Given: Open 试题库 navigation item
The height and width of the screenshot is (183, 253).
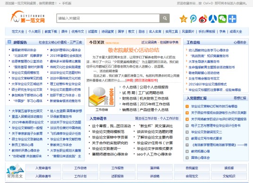Looking at the screenshot, I should (x=93, y=32).
